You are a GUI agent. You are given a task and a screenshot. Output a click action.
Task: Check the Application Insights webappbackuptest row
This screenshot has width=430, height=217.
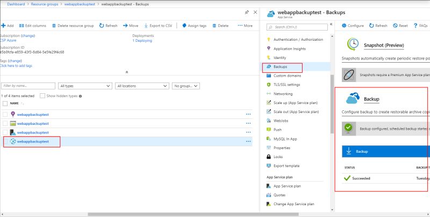click(x=5, y=115)
